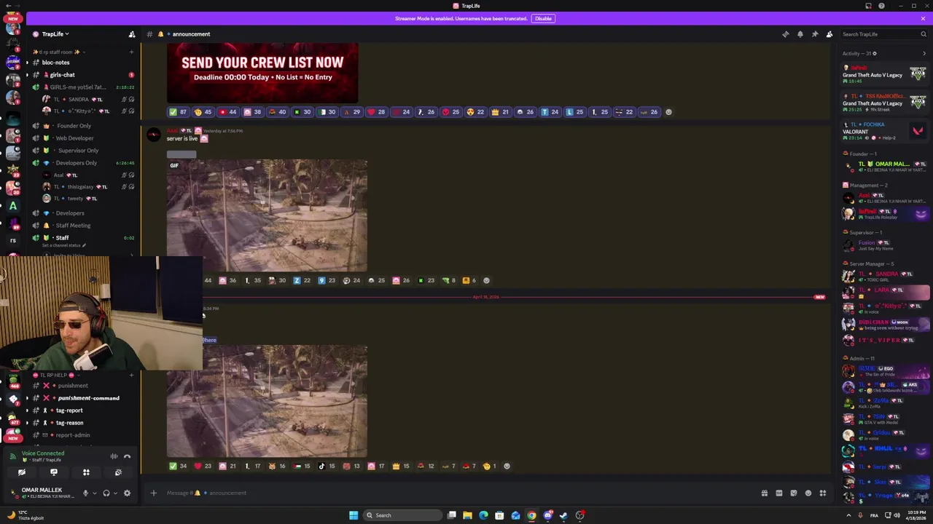Open the rs server in the server bar
Image resolution: width=933 pixels, height=524 pixels.
pyautogui.click(x=12, y=240)
